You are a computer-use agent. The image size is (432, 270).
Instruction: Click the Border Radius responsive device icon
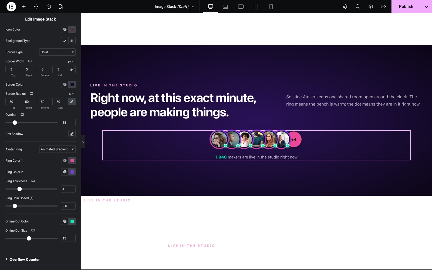31,94
